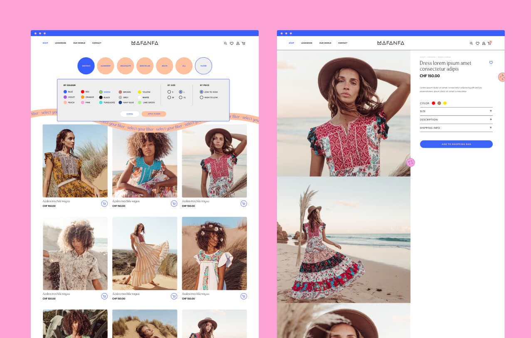The height and width of the screenshot is (338, 531).
Task: Pick Orange colour in filter panel
Action: click(83, 97)
